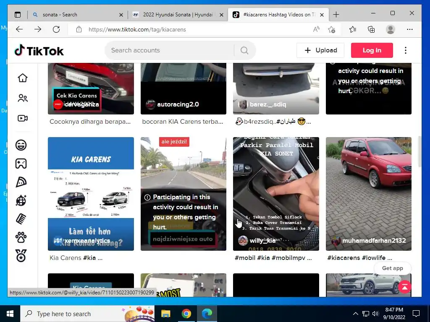Switch to the 2022 Hyundai Sonata tab
430x322 pixels.
pyautogui.click(x=178, y=15)
